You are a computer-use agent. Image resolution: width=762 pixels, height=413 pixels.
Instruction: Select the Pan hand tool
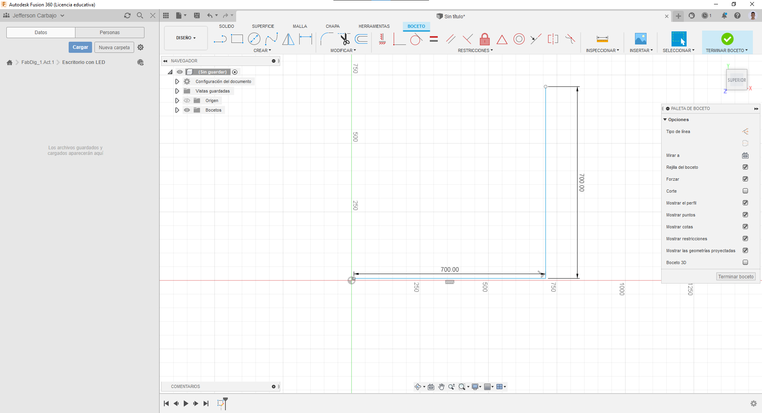point(441,387)
